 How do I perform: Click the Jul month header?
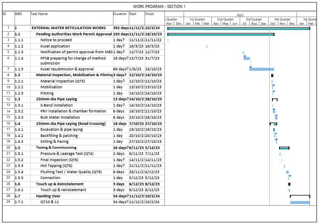pos(244,23)
